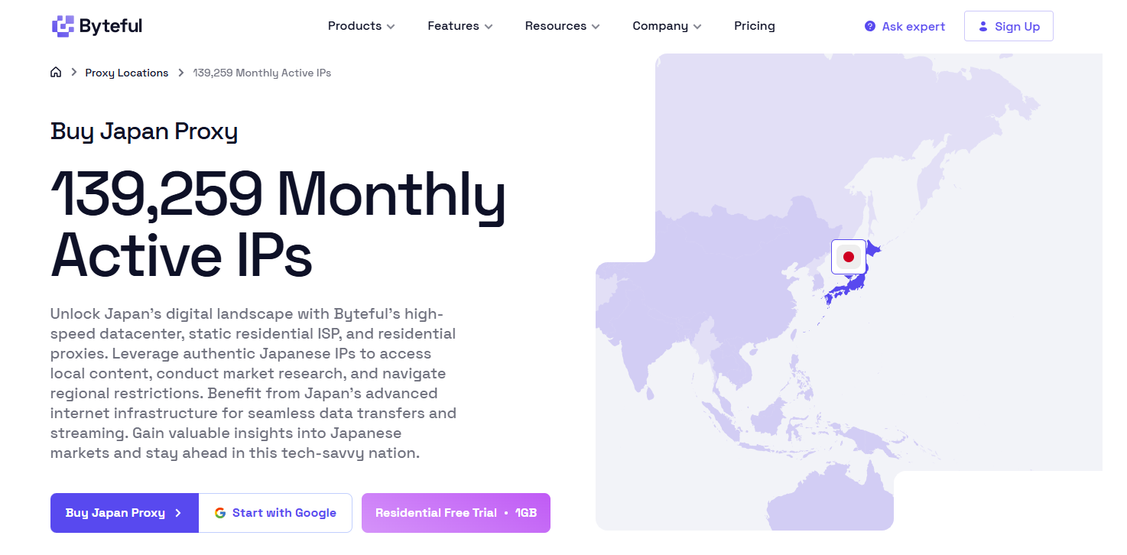Open the Products menu
This screenshot has width=1127, height=555.
coord(362,26)
